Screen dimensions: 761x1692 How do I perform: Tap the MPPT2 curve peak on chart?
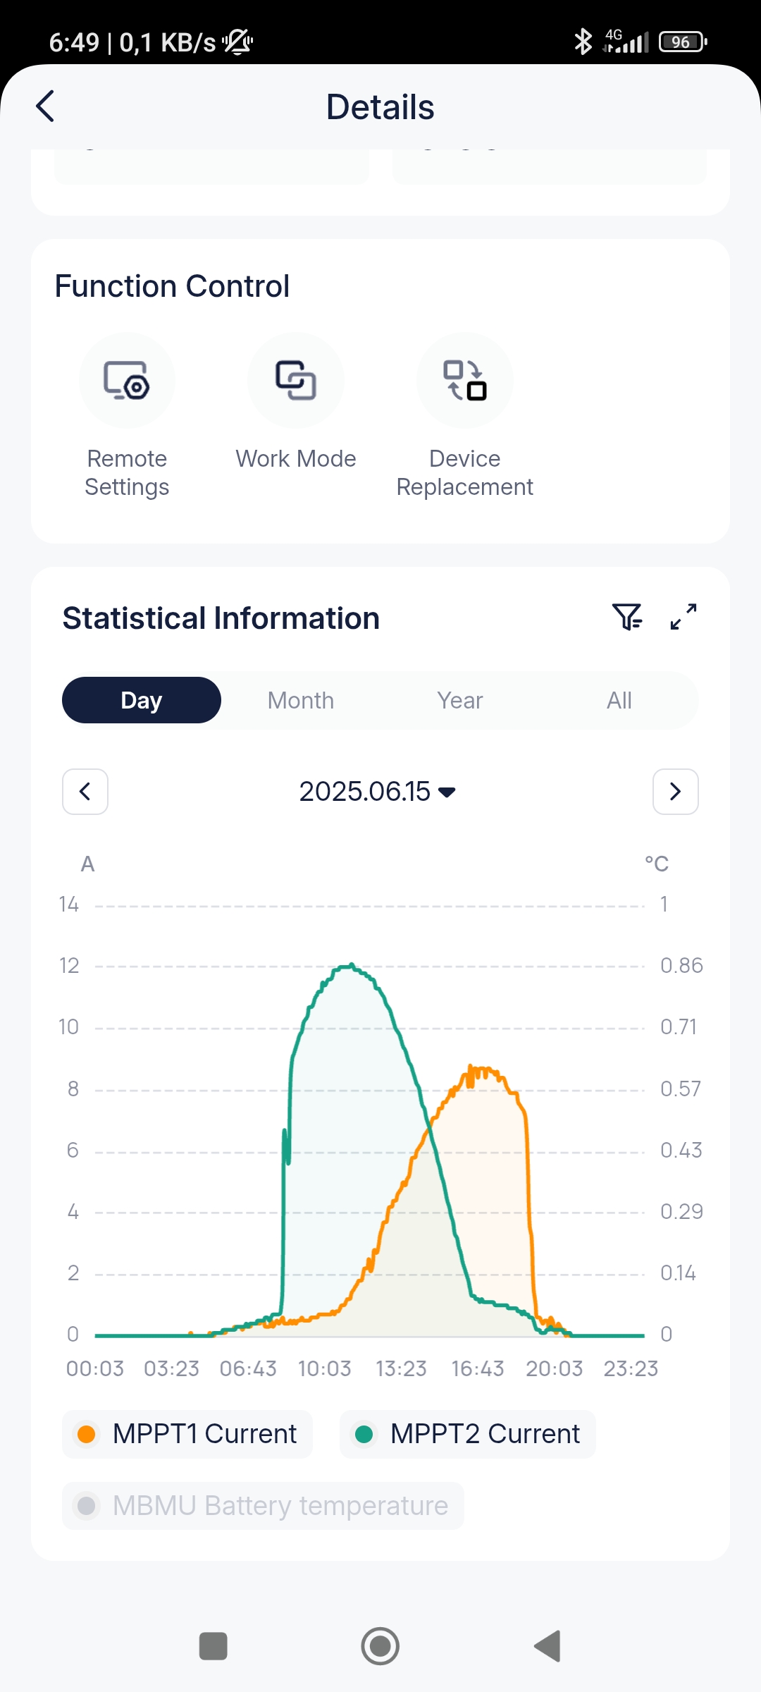(352, 964)
